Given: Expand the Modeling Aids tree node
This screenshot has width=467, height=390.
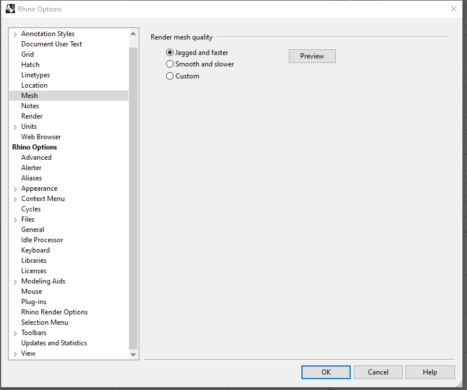Looking at the screenshot, I should (15, 282).
